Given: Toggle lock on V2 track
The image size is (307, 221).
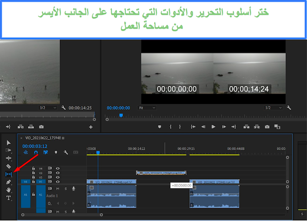Looking at the screenshot, I should (x=34, y=177).
